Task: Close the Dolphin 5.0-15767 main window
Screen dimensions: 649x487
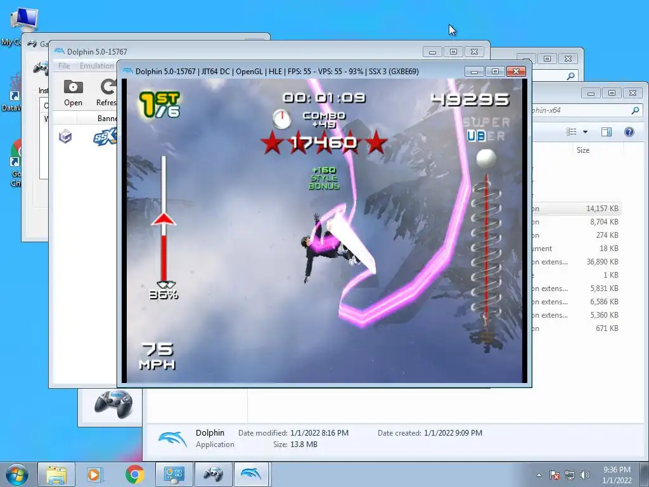Action: pyautogui.click(x=474, y=52)
